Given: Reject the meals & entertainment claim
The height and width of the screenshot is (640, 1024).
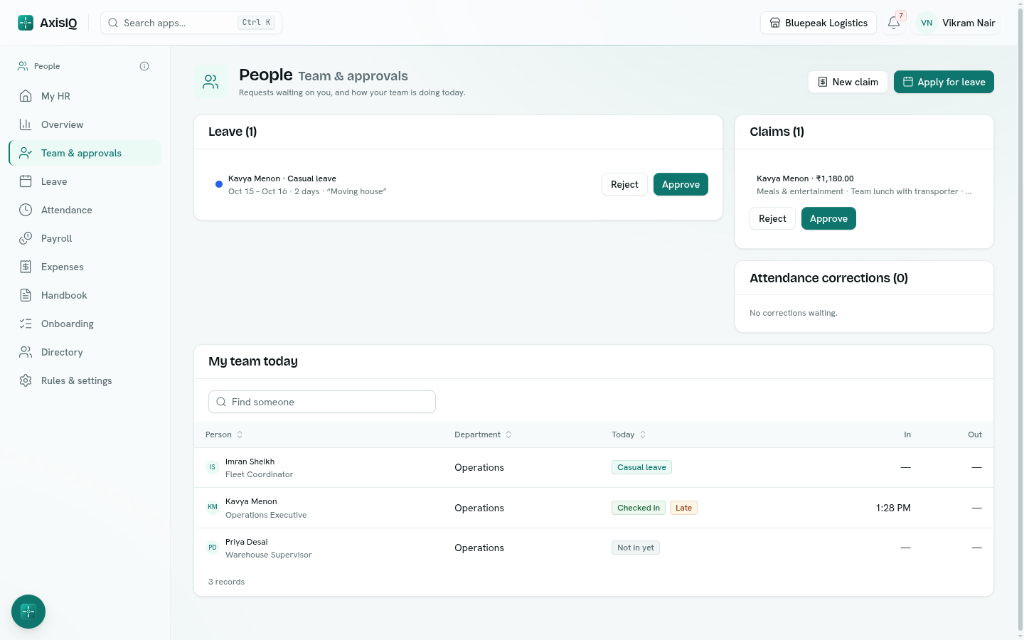Looking at the screenshot, I should point(772,218).
